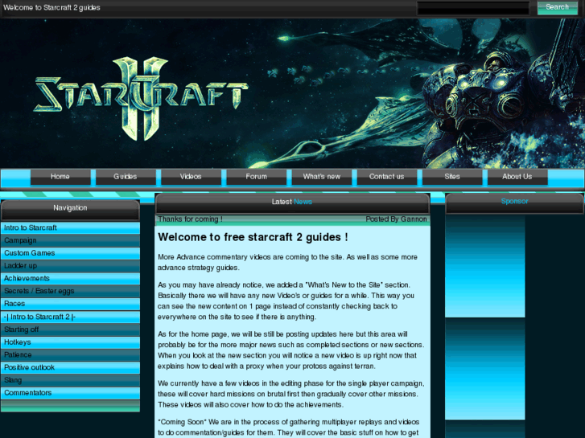Click the Search button
The height and width of the screenshot is (438, 585).
coord(557,7)
